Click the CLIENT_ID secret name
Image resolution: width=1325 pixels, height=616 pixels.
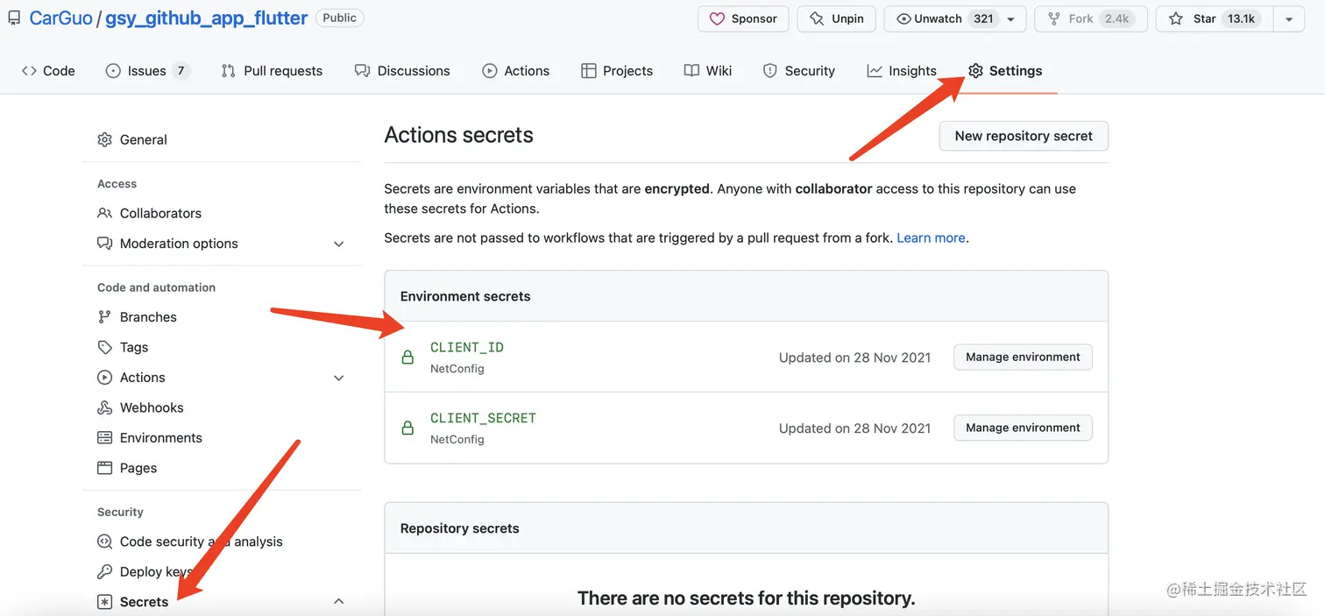click(x=467, y=347)
